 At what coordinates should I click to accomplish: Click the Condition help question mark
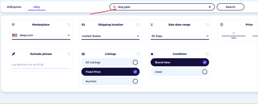(x=207, y=54)
